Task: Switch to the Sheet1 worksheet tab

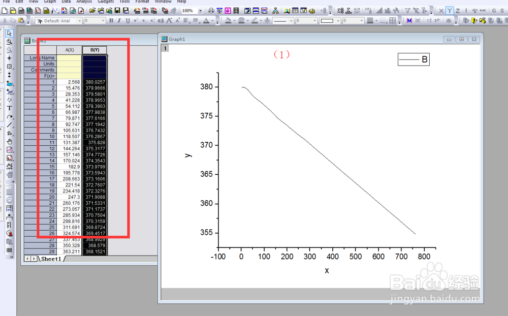Action: click(x=51, y=259)
